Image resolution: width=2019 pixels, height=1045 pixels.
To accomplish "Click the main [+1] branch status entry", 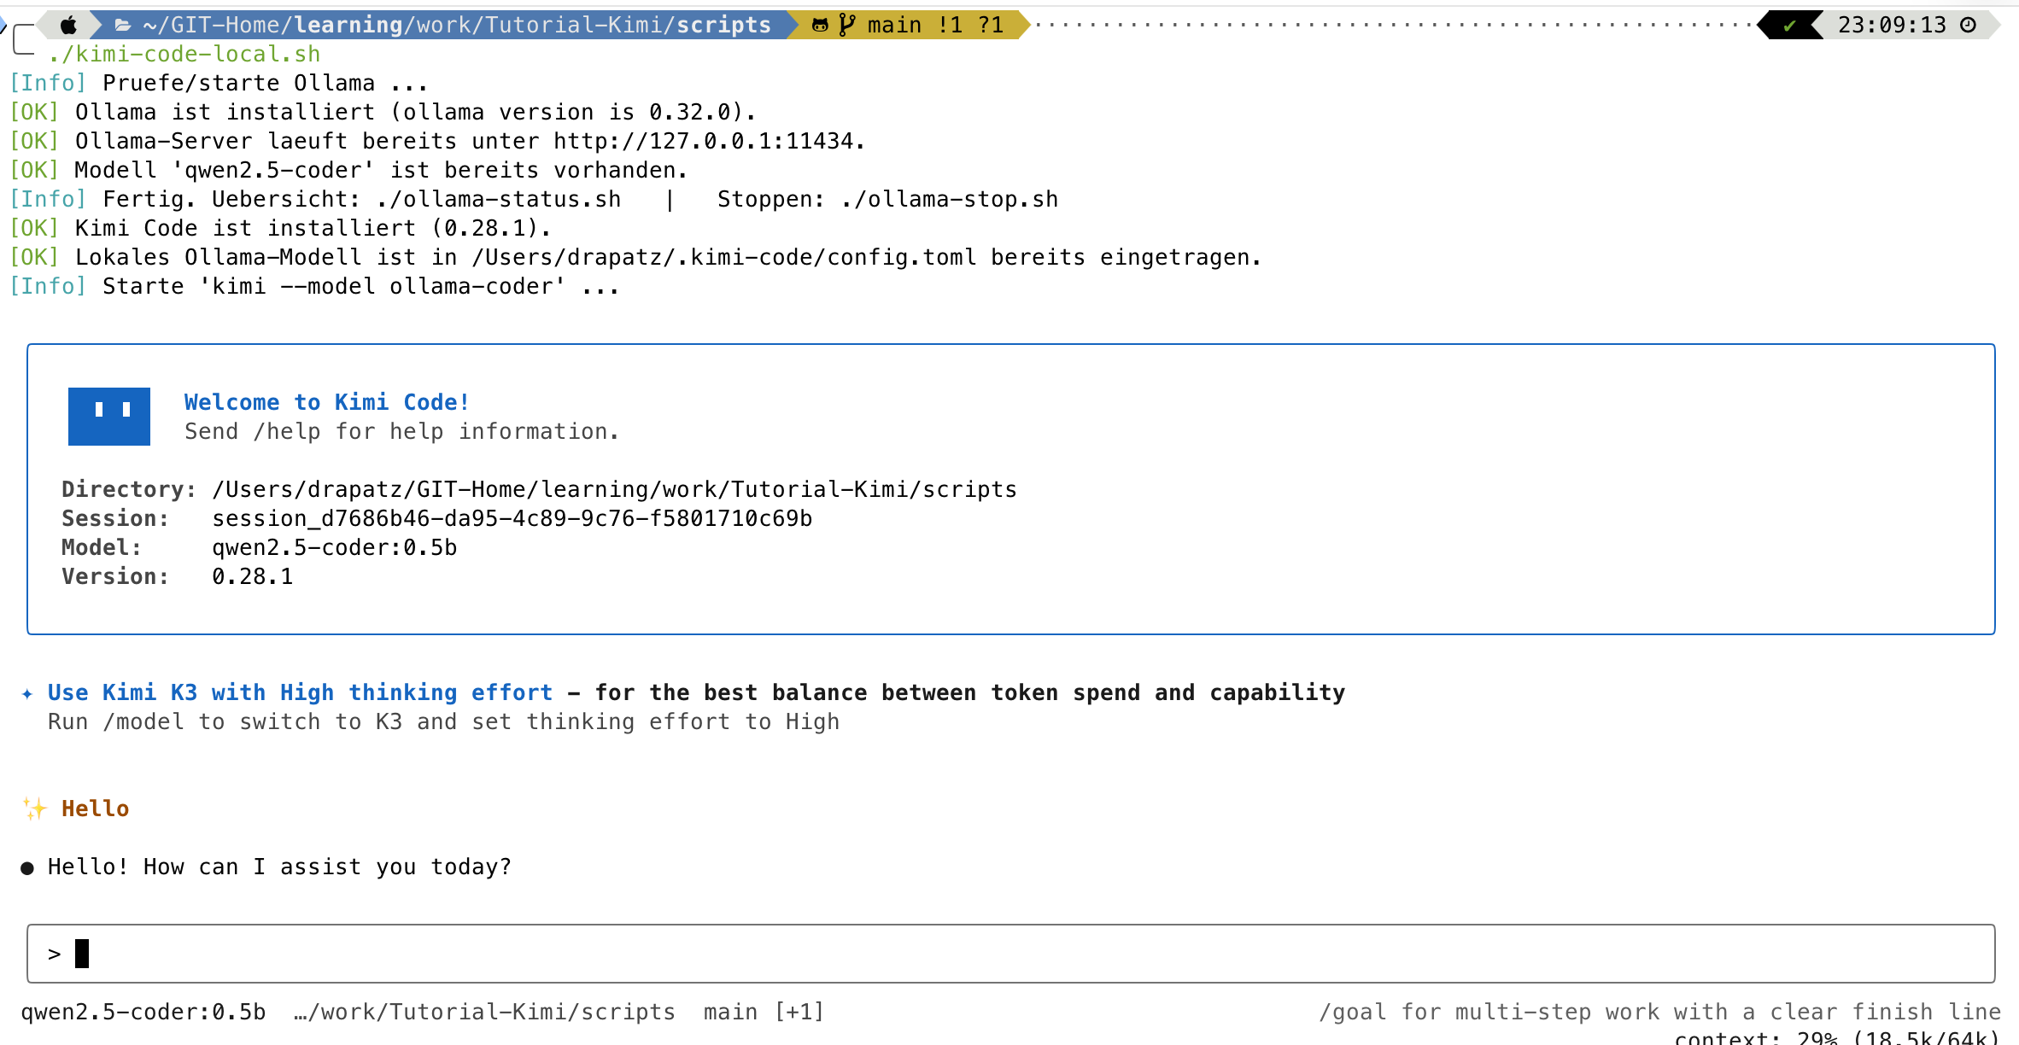I will [x=764, y=1012].
